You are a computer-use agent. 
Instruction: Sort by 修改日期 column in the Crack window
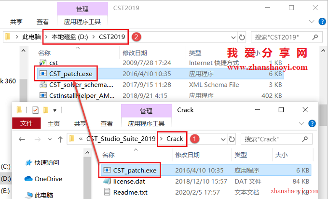click(x=187, y=155)
